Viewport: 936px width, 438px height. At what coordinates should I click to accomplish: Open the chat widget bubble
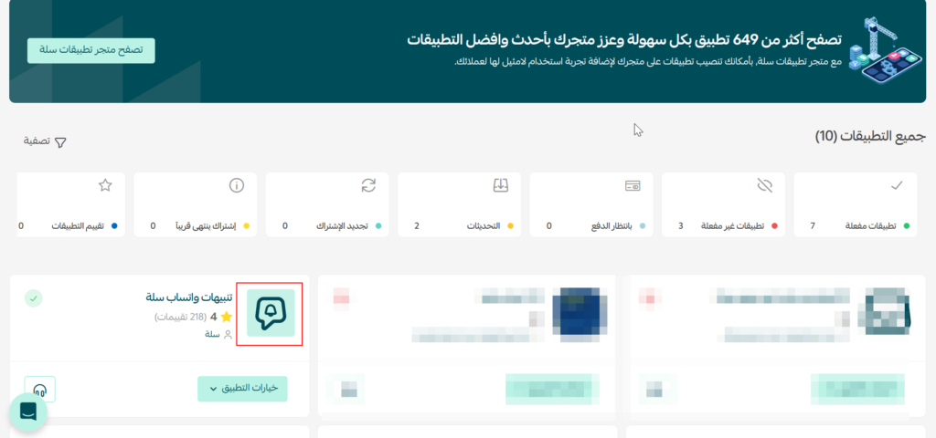(28, 412)
